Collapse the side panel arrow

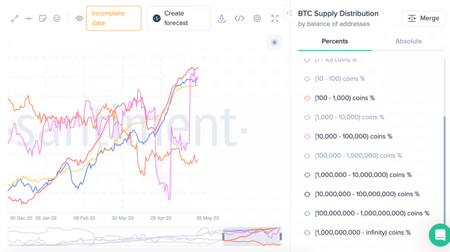click(288, 13)
